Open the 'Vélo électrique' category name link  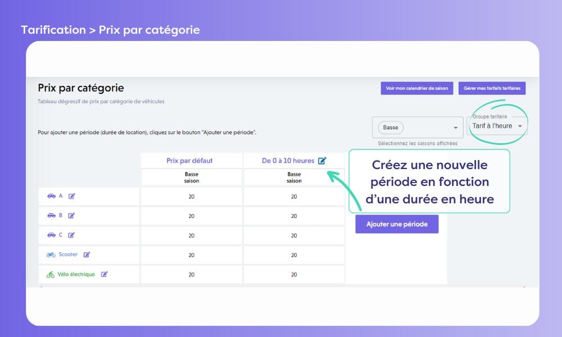coord(76,275)
